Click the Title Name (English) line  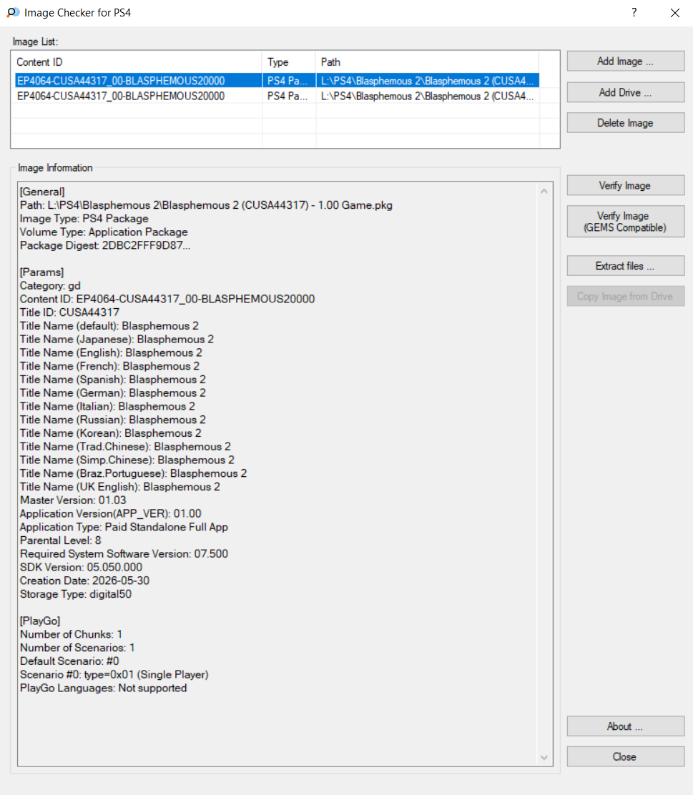tap(111, 353)
